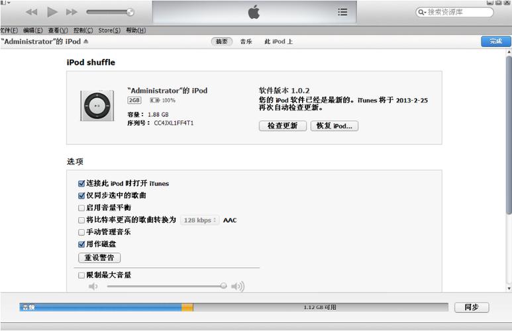Screen dimensions: 512x331
Task: Open the window menu icon top-left
Action: [5, 2]
